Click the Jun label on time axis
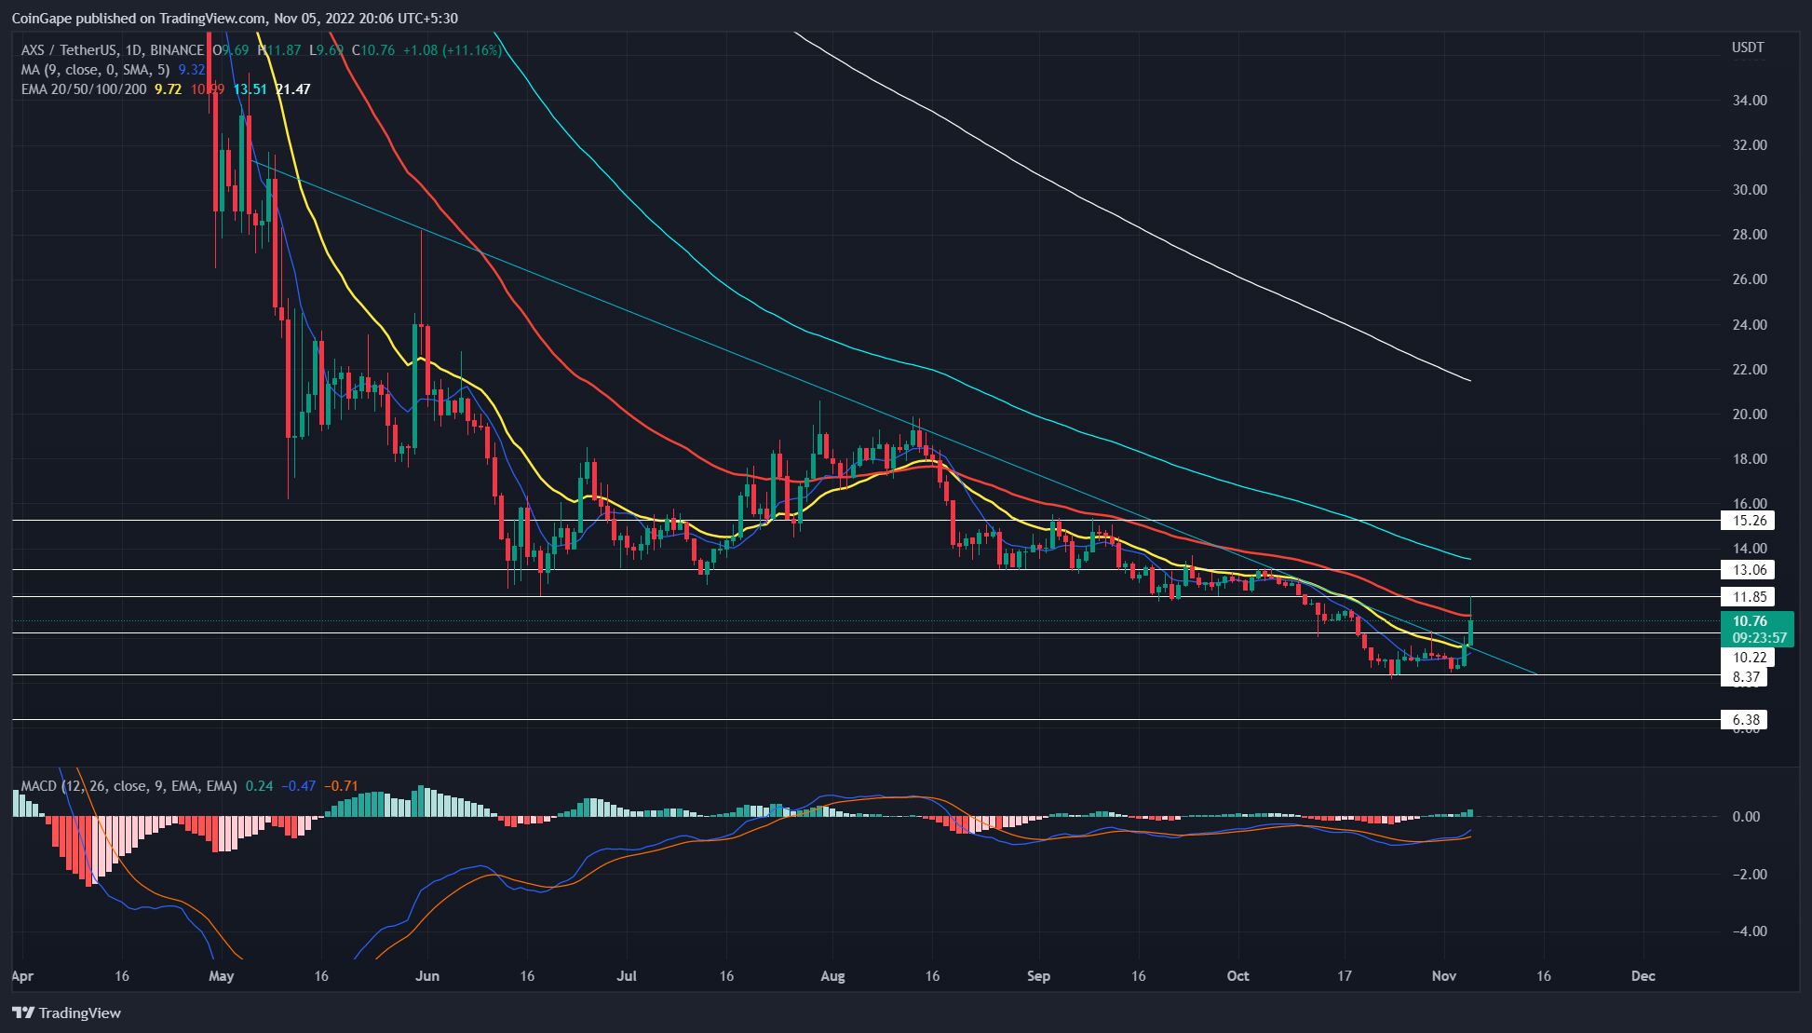Screen dimensions: 1812x1033 tap(427, 976)
